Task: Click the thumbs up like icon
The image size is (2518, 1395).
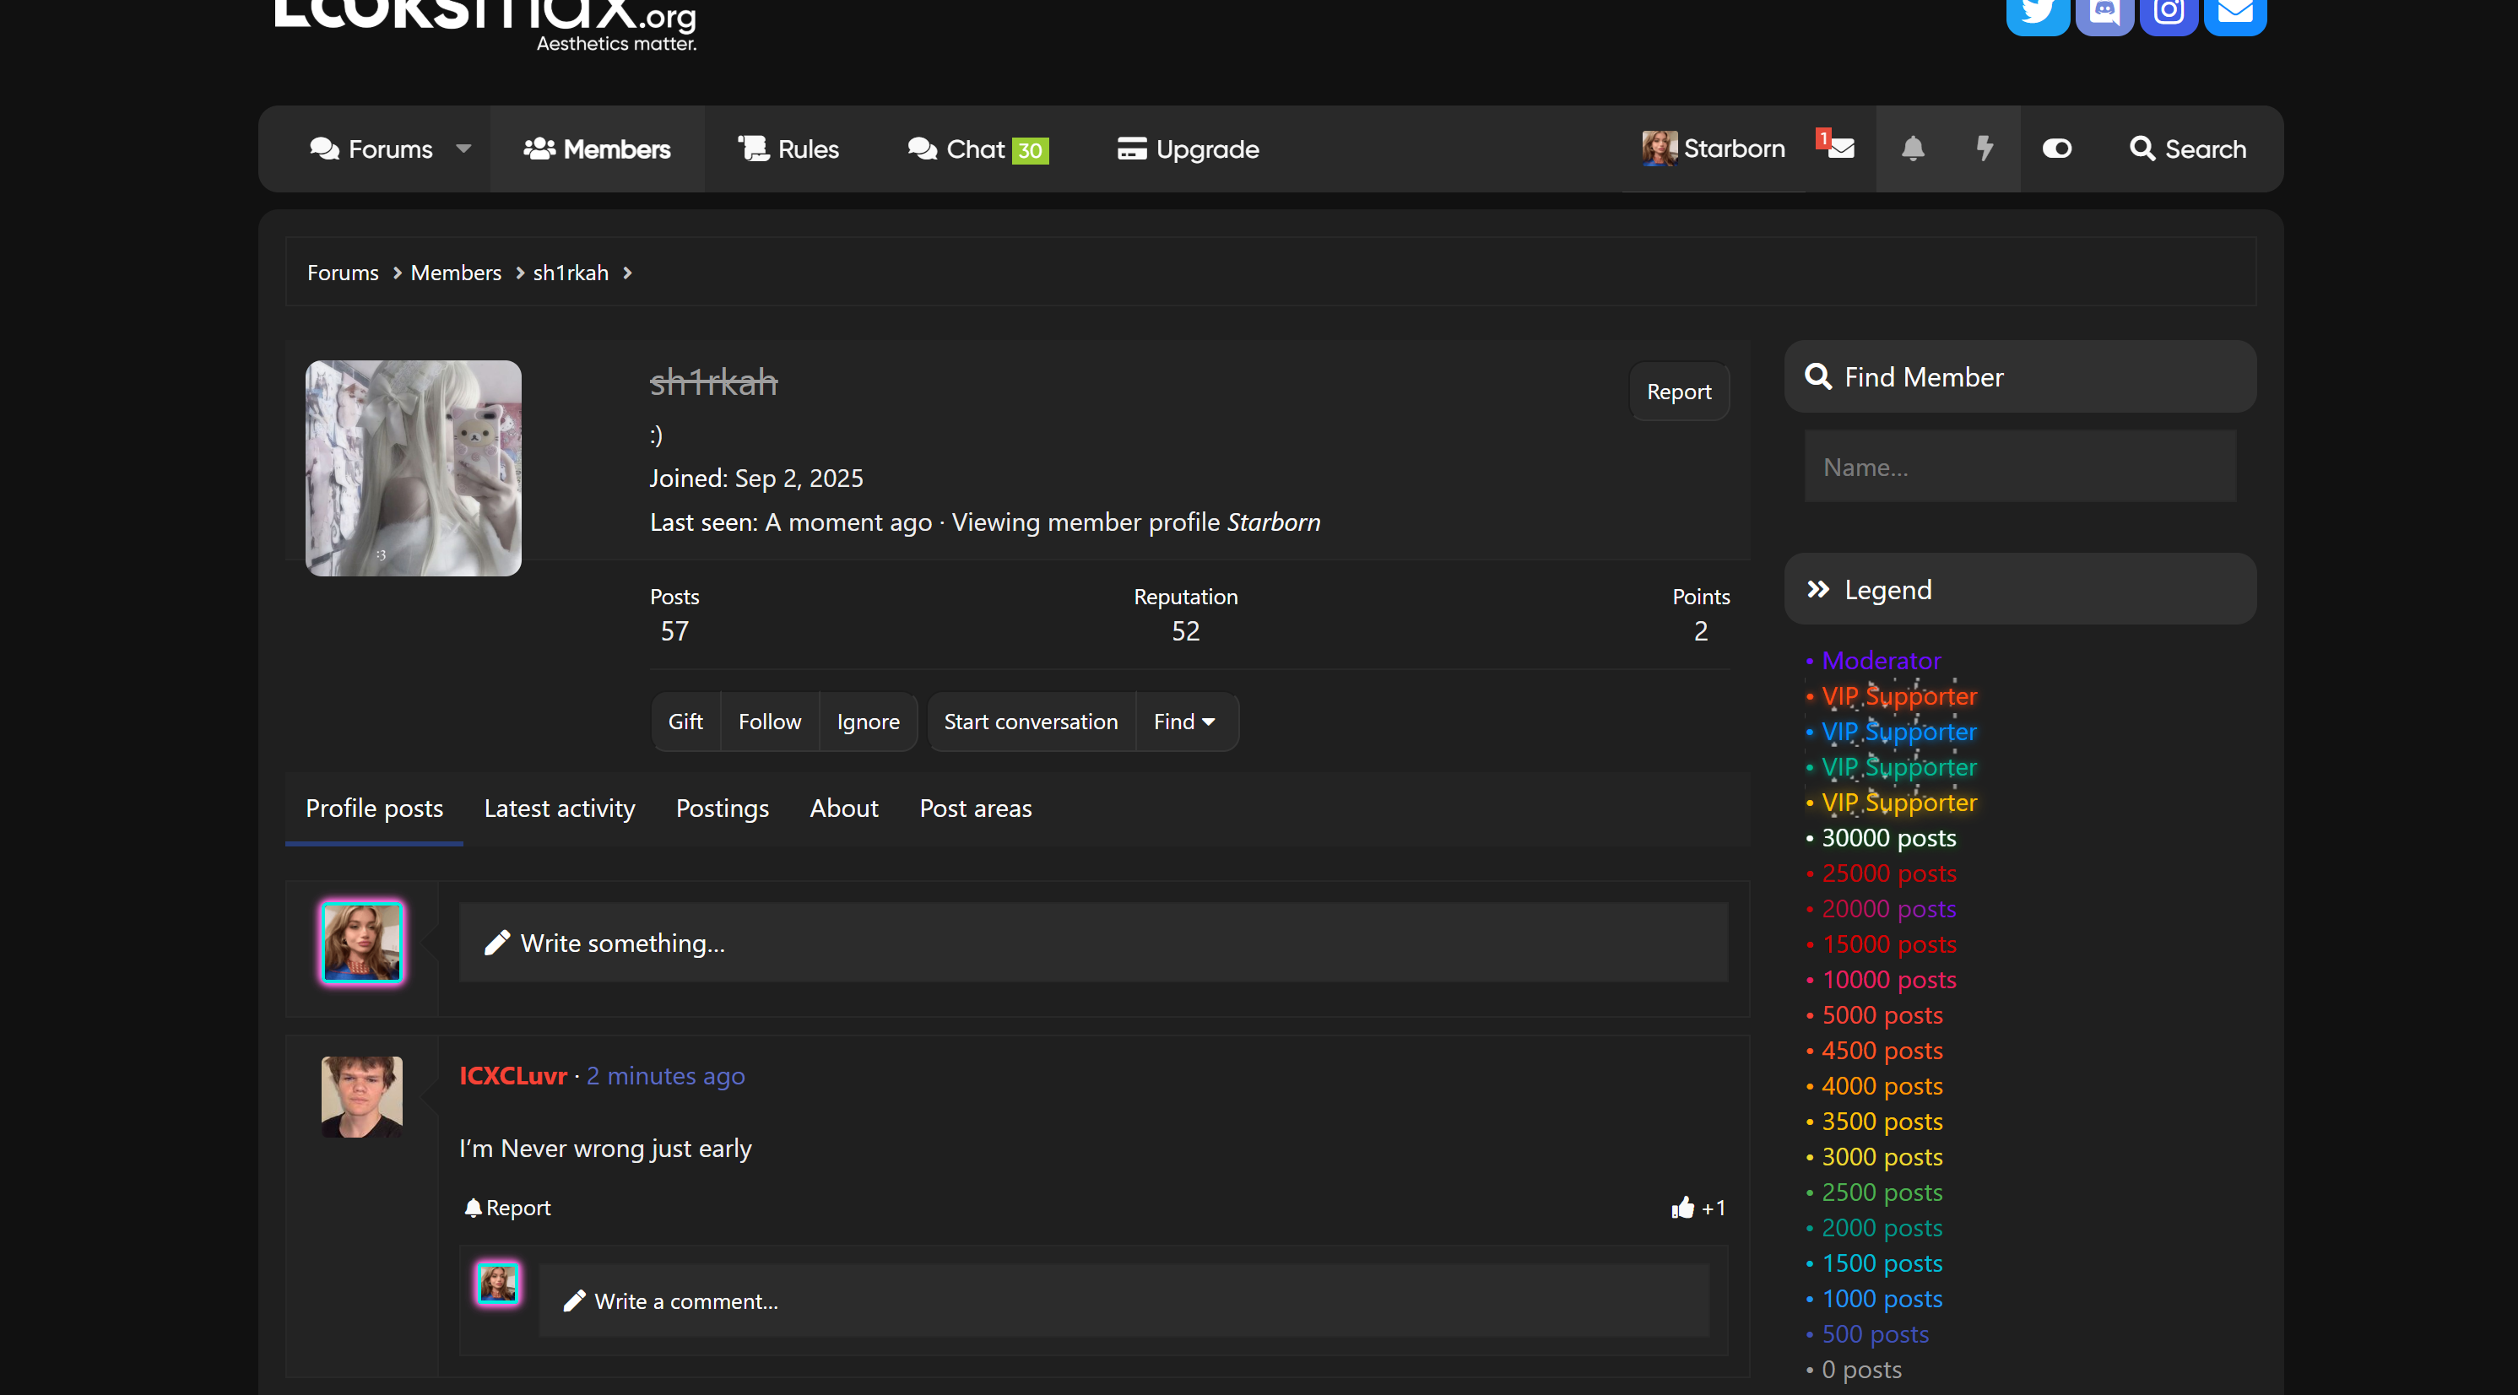Action: pos(1682,1208)
